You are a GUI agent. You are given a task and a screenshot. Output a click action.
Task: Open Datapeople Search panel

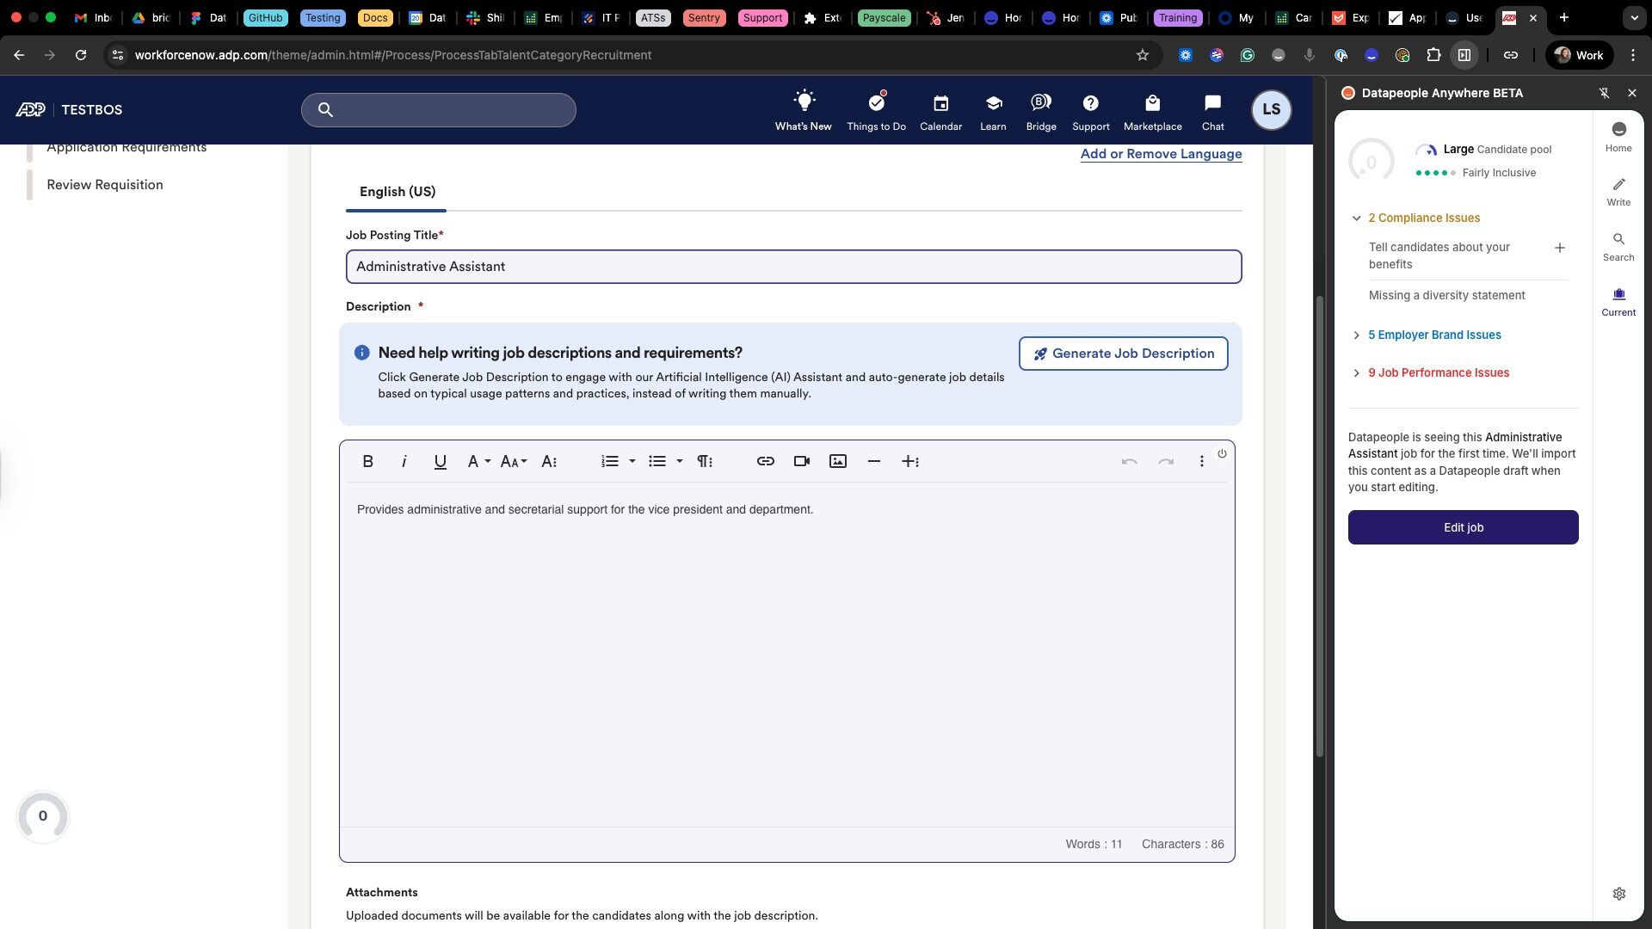[1618, 247]
